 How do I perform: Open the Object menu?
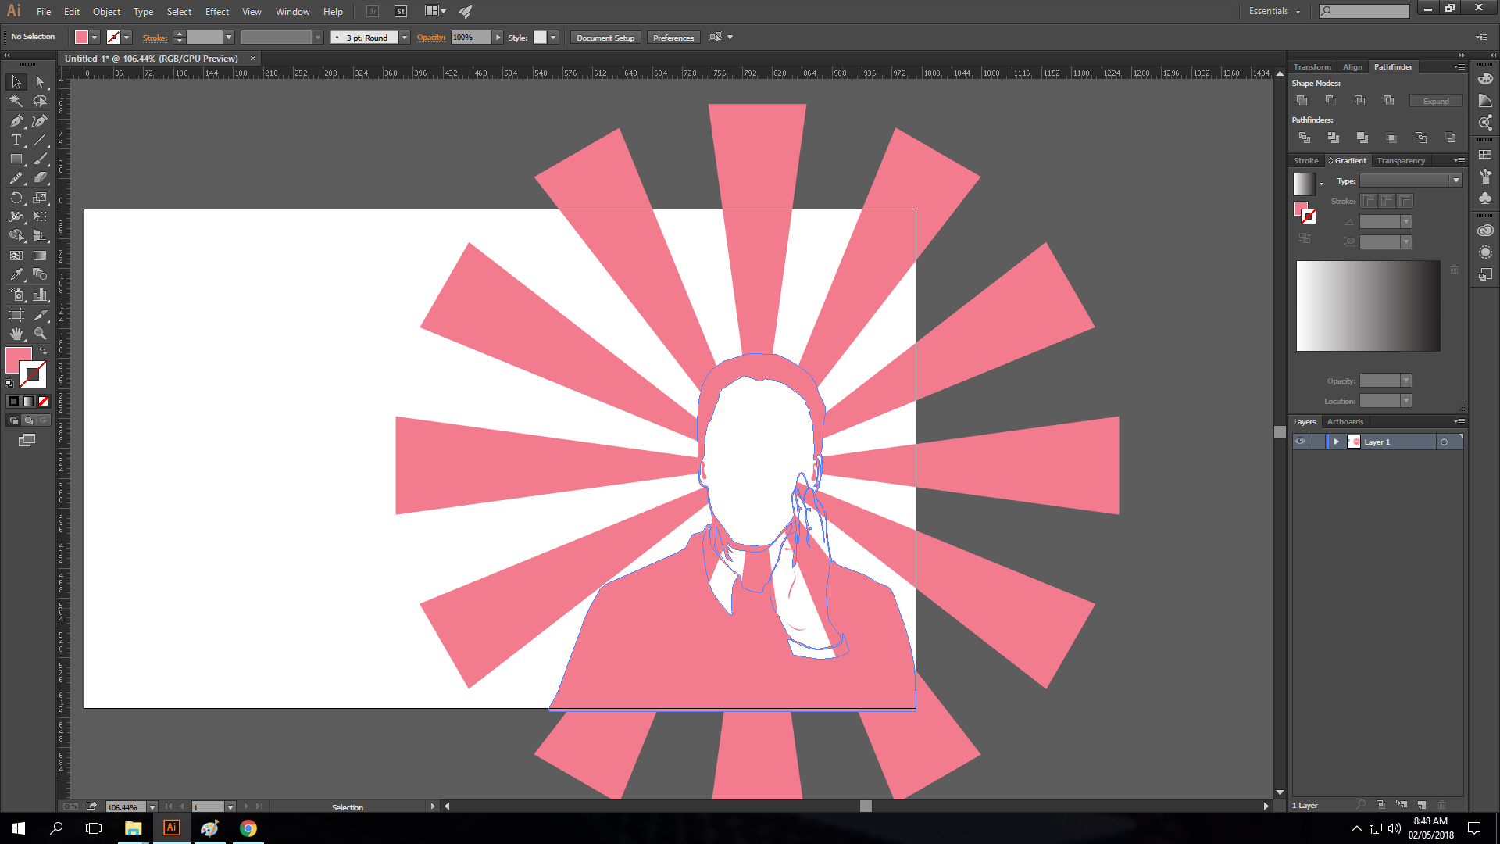106,12
